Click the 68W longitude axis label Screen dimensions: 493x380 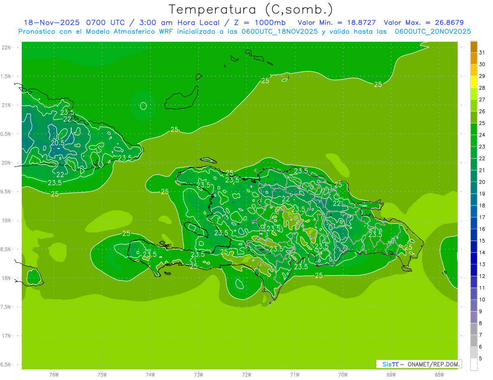tap(439, 374)
